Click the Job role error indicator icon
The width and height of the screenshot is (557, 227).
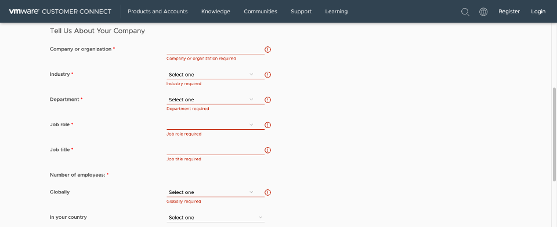tap(268, 125)
